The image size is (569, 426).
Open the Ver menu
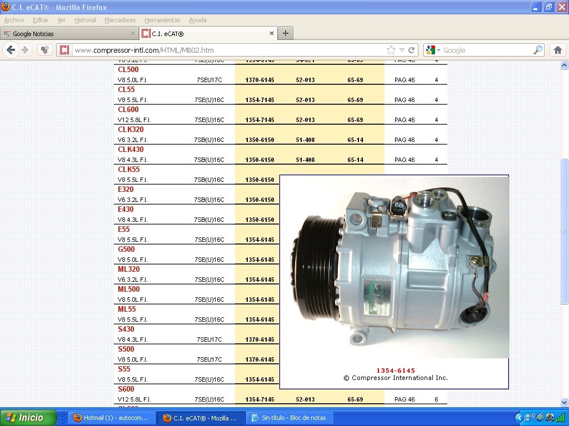[x=61, y=20]
